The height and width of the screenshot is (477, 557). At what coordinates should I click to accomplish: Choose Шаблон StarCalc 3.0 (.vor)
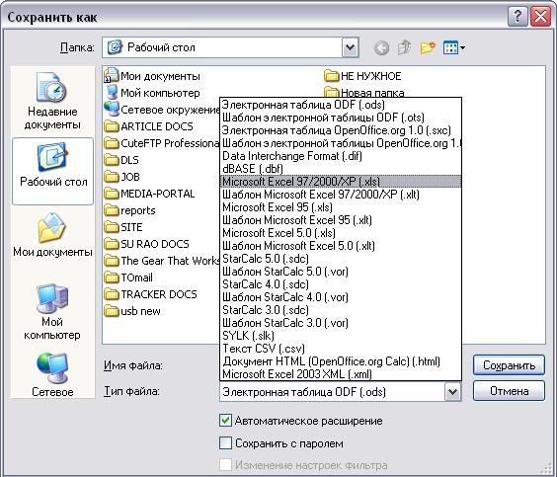pyautogui.click(x=341, y=323)
